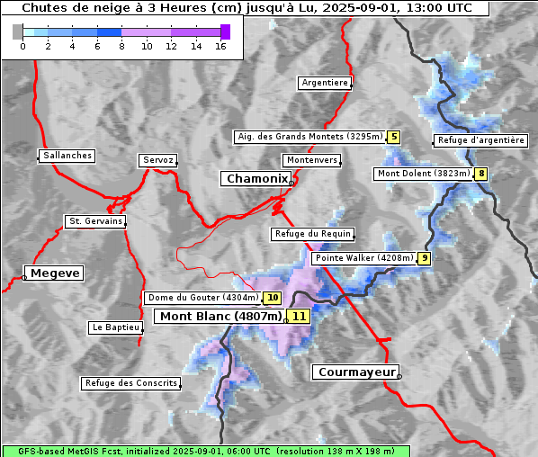Click the Le Baptieu label
This screenshot has height=457, width=538.
point(115,327)
